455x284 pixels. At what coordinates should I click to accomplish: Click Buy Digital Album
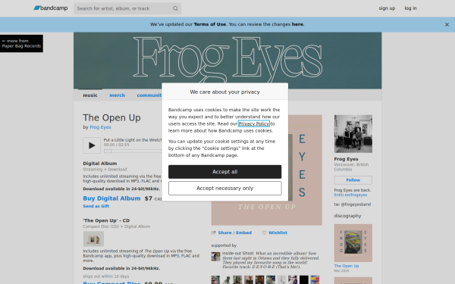coord(111,198)
